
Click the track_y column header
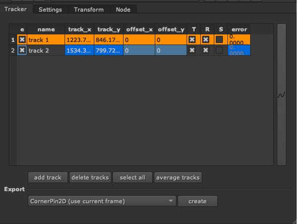point(109,29)
